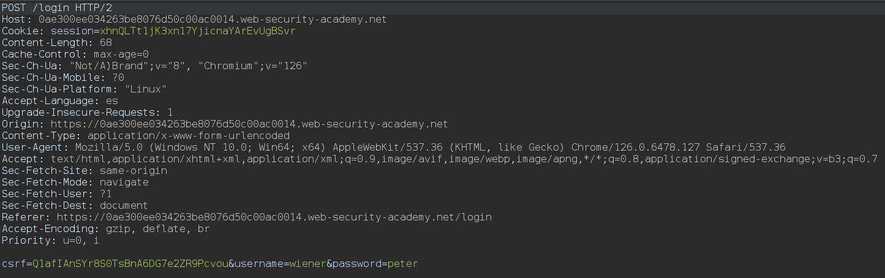Screen dimensions: 885x278
Task: Click the Sec-Fetch-Mode navigate line
Action: pyautogui.click(x=75, y=182)
